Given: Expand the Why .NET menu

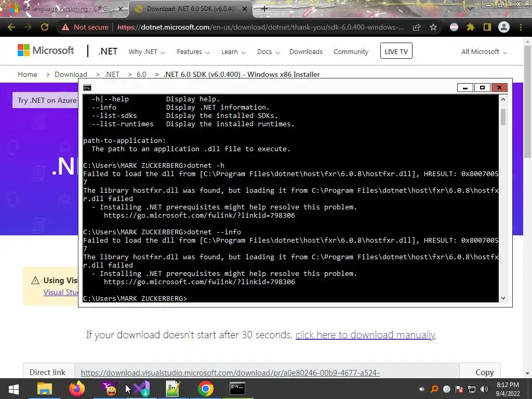Looking at the screenshot, I should [147, 52].
